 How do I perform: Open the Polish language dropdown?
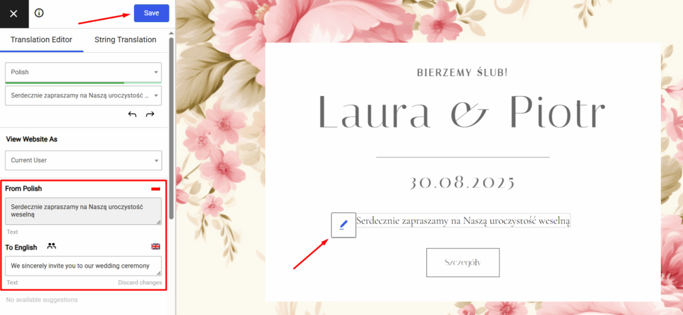coord(83,72)
